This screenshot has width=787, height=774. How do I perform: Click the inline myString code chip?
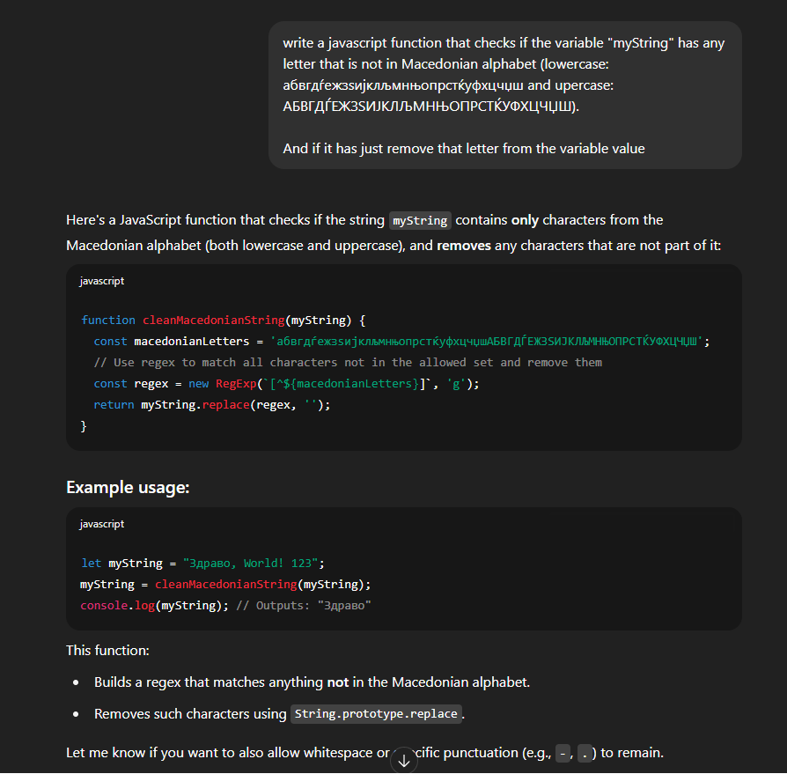coord(420,220)
